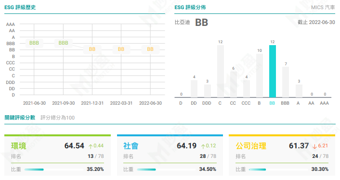Click the BB marker at 2021-12-31
This screenshot has width=340, height=180.
coord(92,49)
